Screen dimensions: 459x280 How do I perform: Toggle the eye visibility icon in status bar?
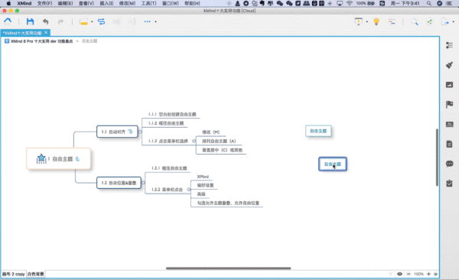tap(399, 274)
